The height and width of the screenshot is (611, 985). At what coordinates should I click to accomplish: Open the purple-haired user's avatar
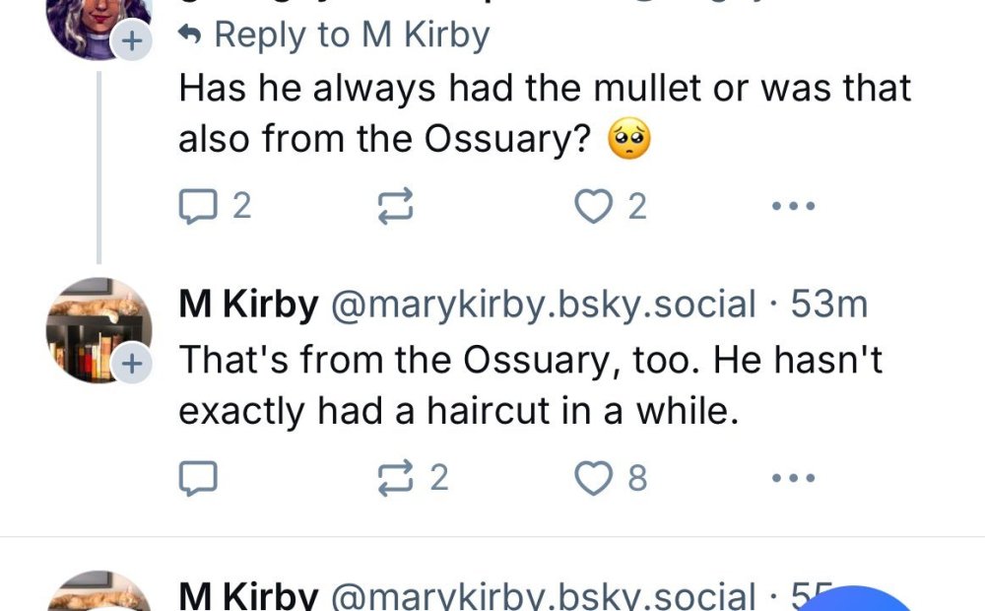coord(94,20)
